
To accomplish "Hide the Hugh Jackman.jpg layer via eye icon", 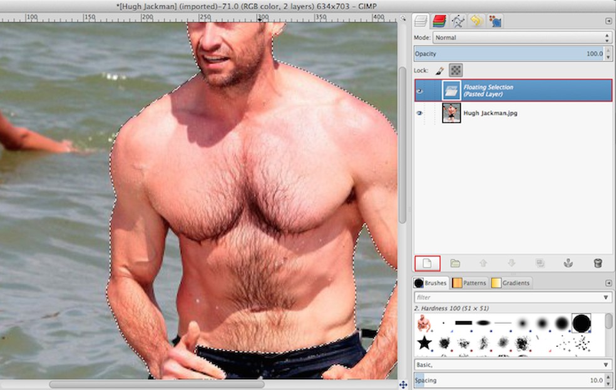I will [419, 113].
